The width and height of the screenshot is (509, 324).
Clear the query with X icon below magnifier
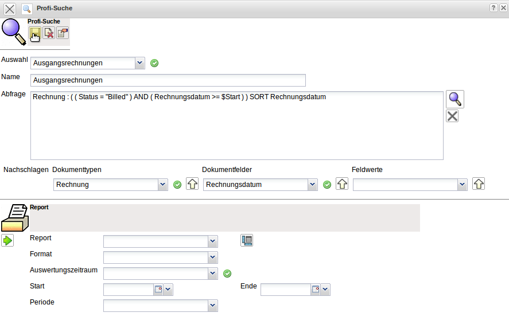pyautogui.click(x=452, y=116)
